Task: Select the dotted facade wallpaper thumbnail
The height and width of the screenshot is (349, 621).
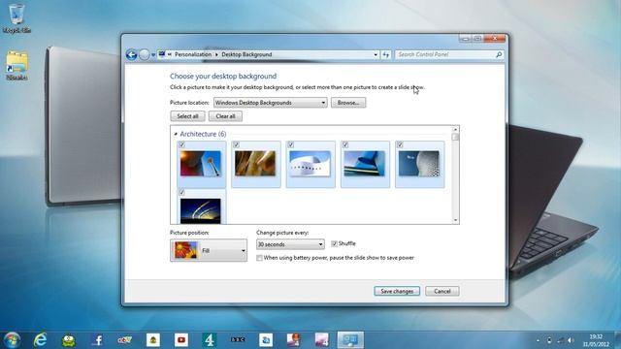Action: [419, 164]
